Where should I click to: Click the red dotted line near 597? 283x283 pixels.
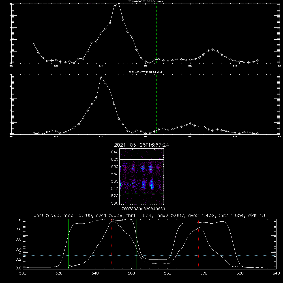tap(199, 244)
